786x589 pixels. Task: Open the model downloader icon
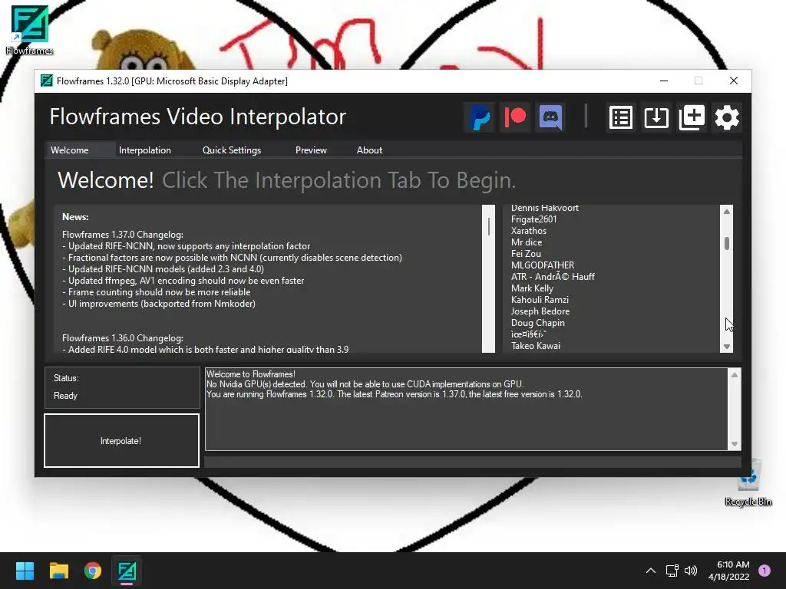(656, 117)
